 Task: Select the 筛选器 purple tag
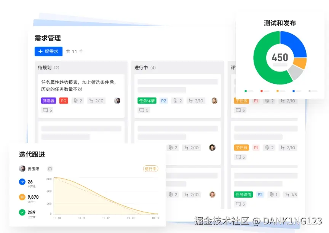click(48, 101)
